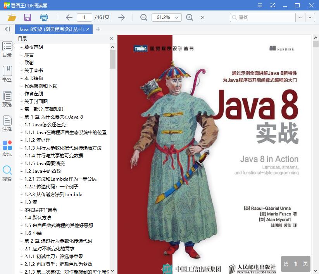Open the 61.2% zoom level dropdown
The image size is (319, 274).
166,17
